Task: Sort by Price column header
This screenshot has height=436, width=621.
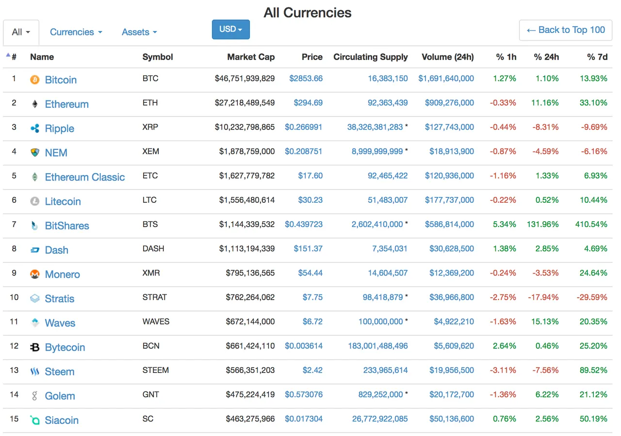Action: point(312,57)
